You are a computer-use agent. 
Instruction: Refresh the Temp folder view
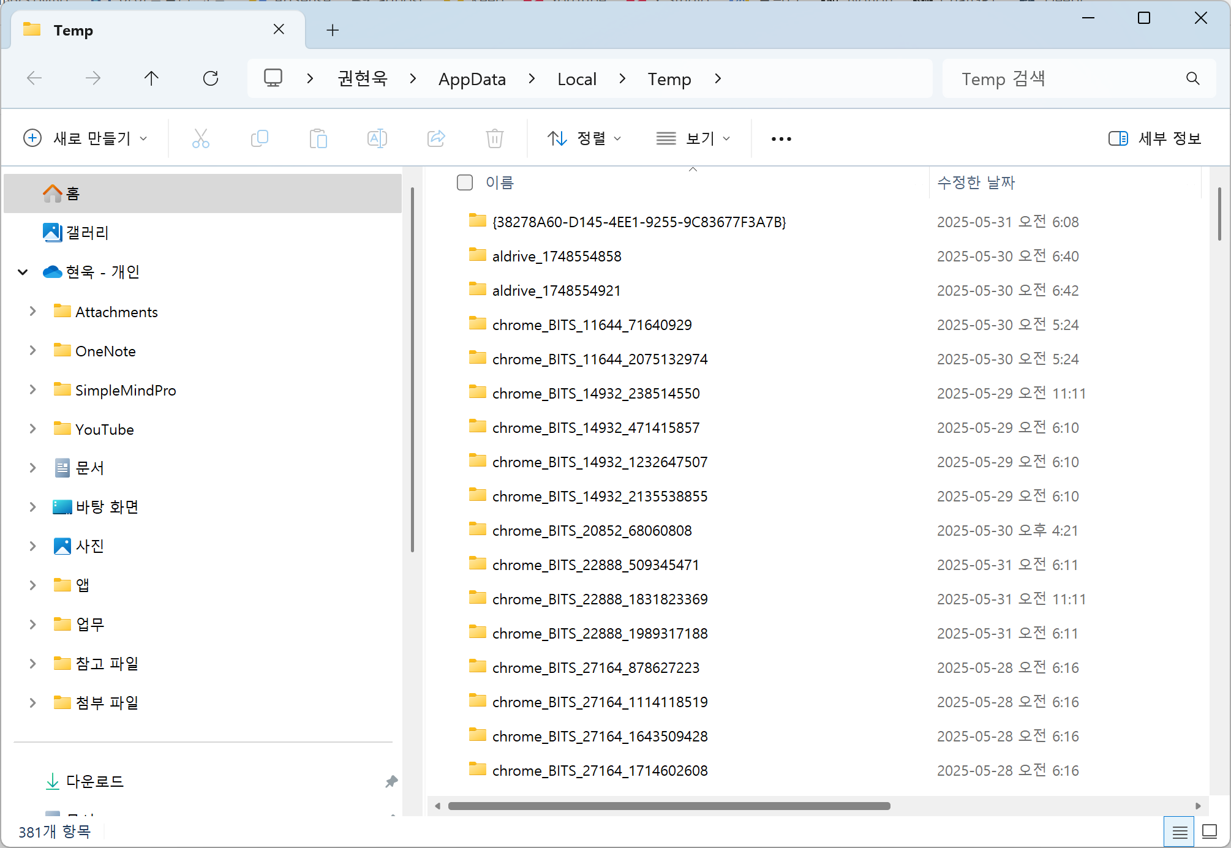pyautogui.click(x=211, y=78)
